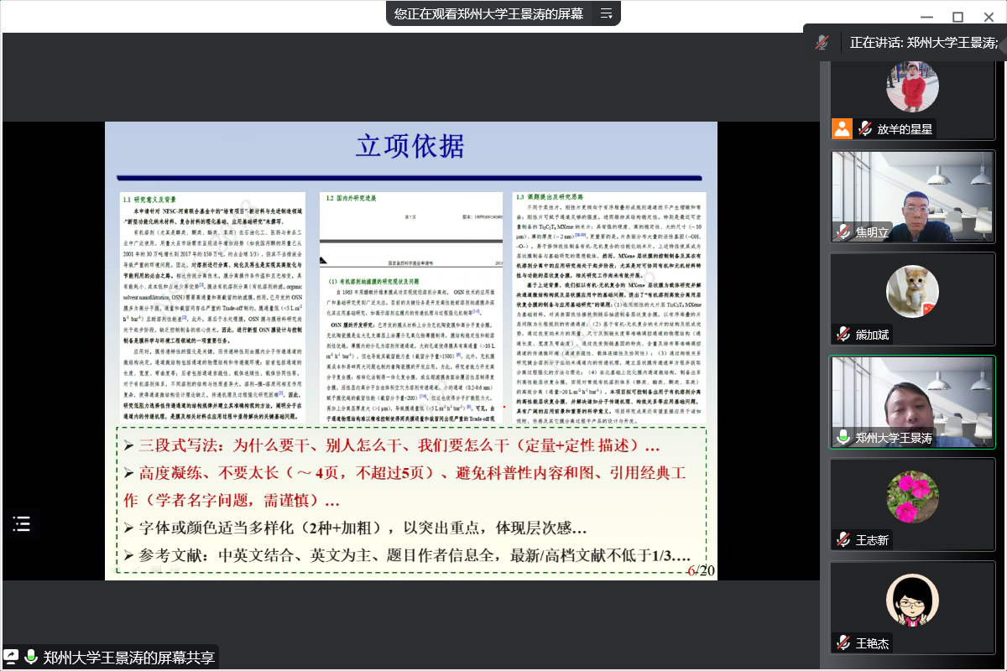Click 王艳杰's cartoon avatar
This screenshot has height=671, width=1007.
coord(912,600)
